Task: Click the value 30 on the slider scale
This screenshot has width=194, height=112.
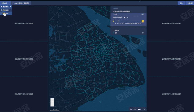Action: pyautogui.click(x=140, y=23)
